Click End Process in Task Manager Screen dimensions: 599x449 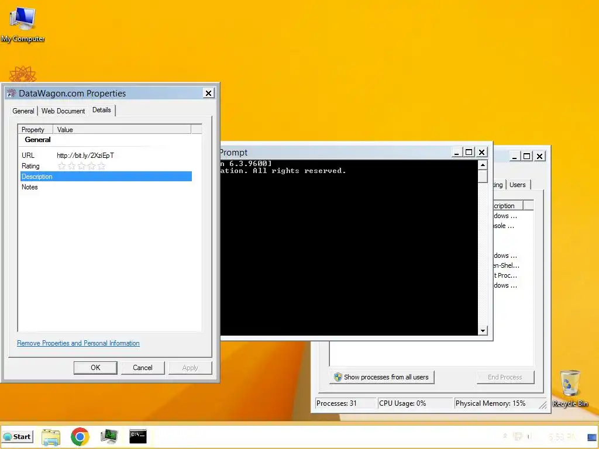click(x=505, y=377)
